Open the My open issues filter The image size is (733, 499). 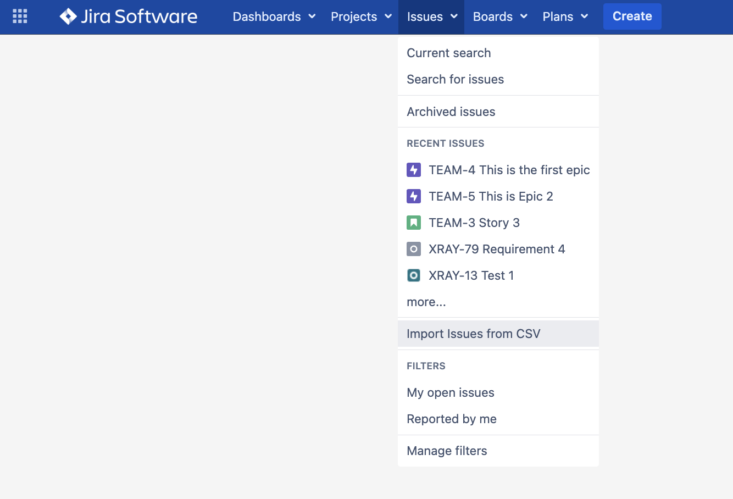(450, 392)
